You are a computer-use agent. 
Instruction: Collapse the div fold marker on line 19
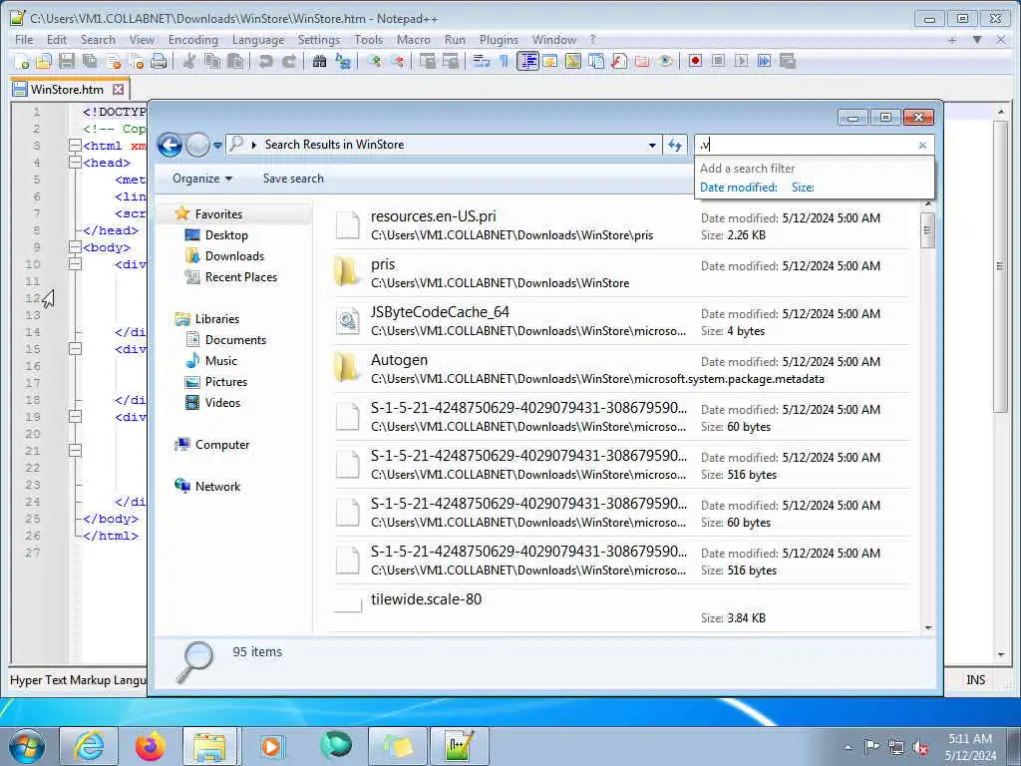75,417
